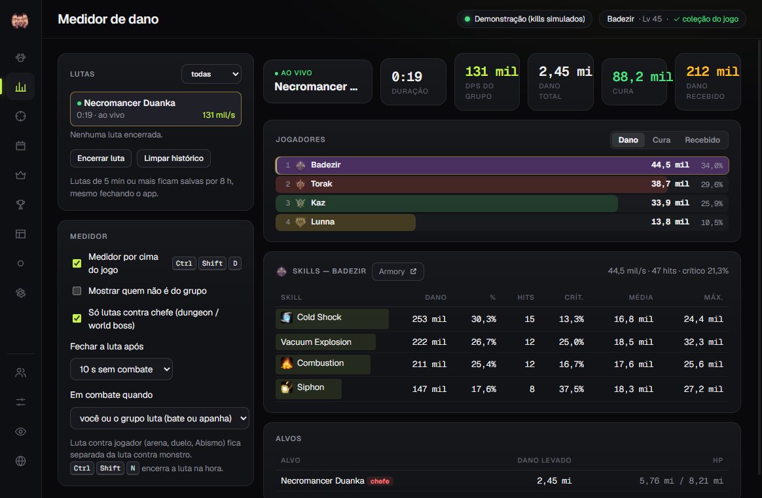Open the 'todas' fights filter dropdown

click(211, 75)
